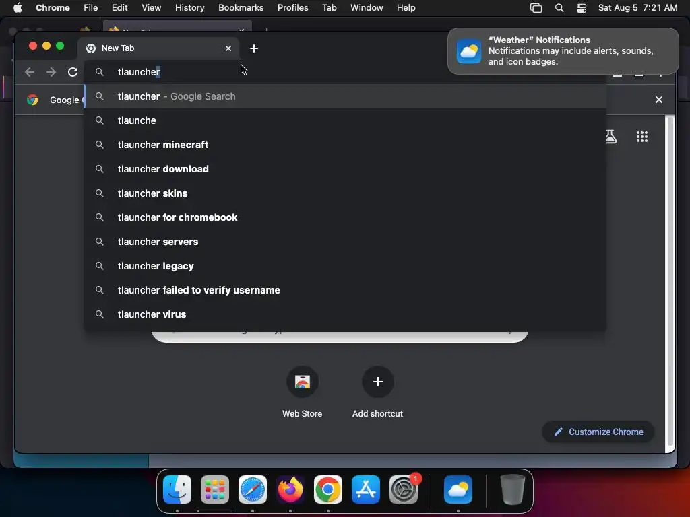Viewport: 690px width, 517px height.
Task: Open Launchpad from the dock
Action: click(215, 489)
